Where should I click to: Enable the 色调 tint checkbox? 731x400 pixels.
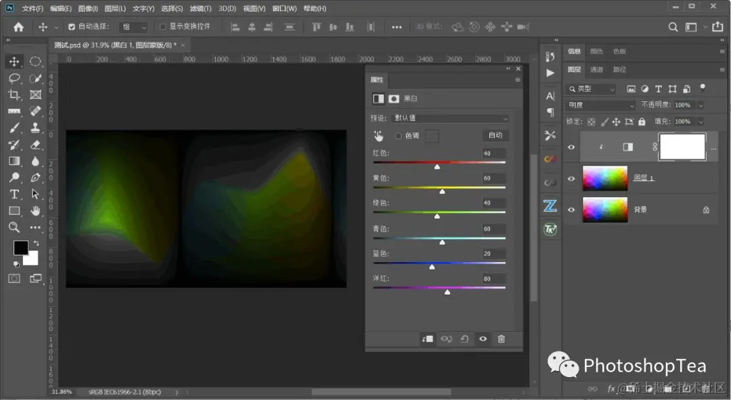pyautogui.click(x=398, y=136)
